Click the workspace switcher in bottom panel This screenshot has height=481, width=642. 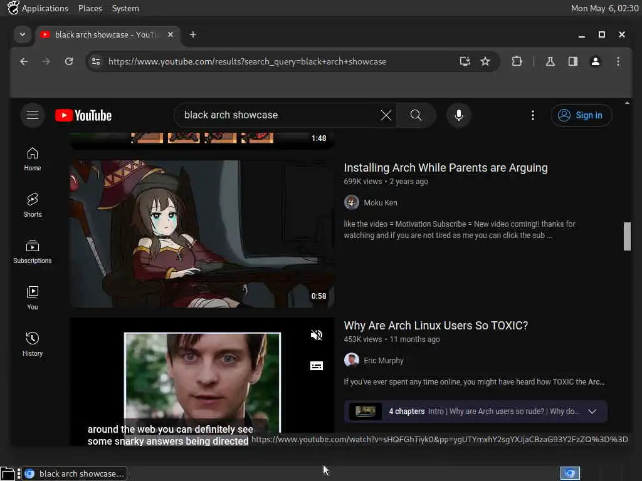click(570, 473)
